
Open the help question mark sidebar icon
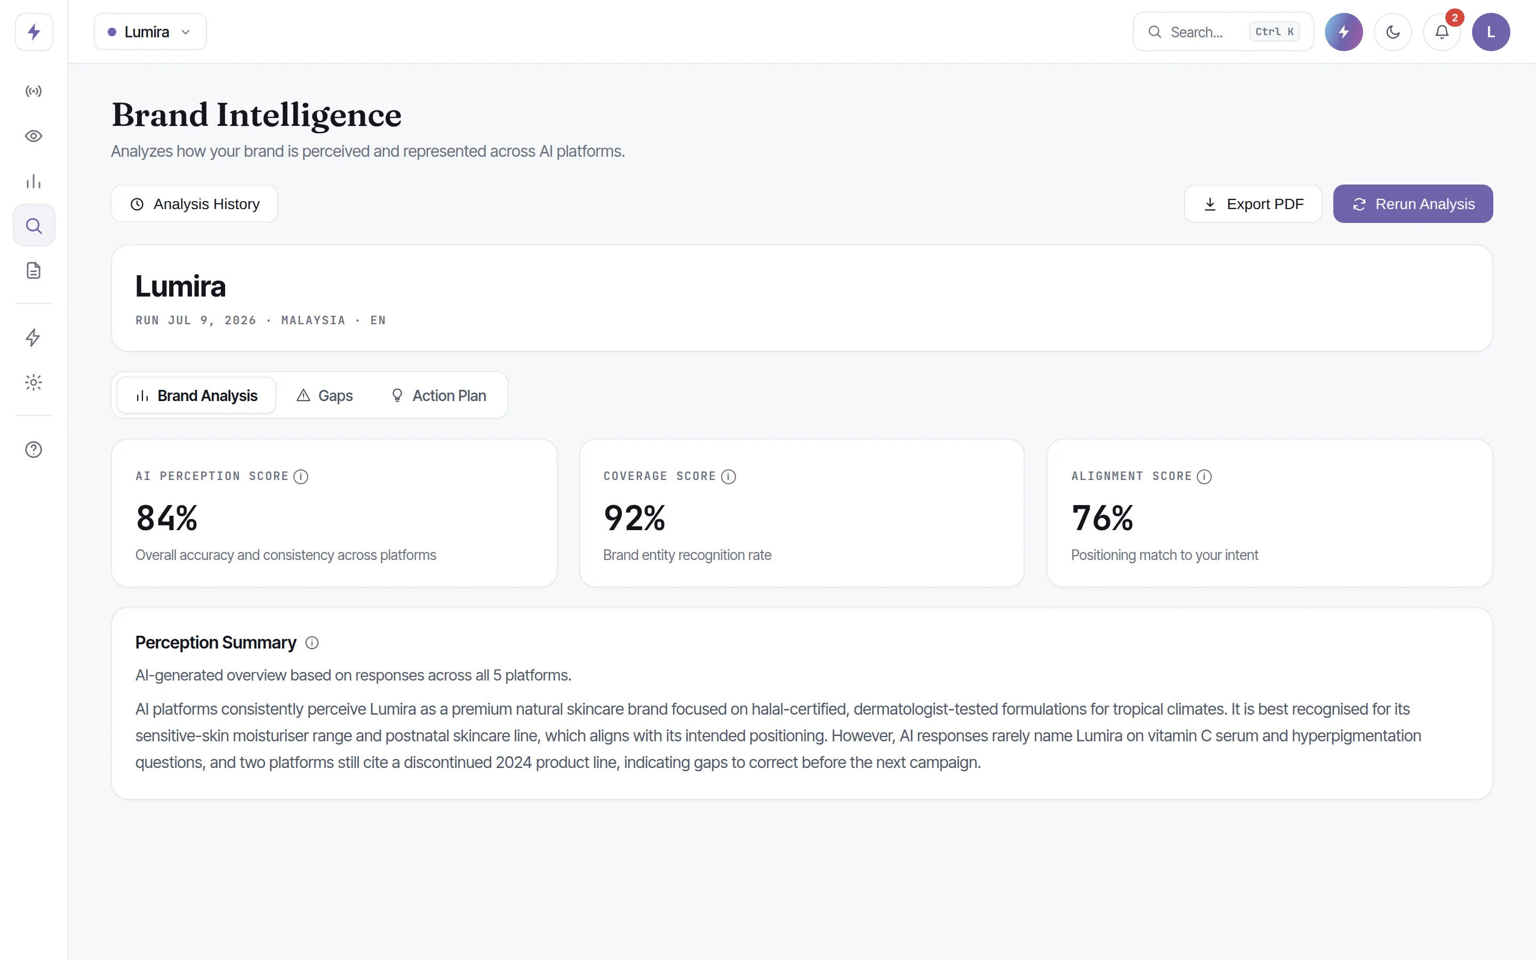pos(34,450)
